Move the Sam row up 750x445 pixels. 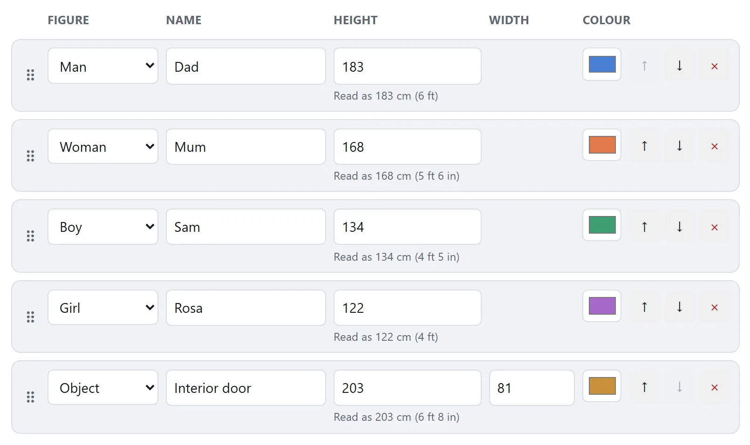tap(644, 227)
